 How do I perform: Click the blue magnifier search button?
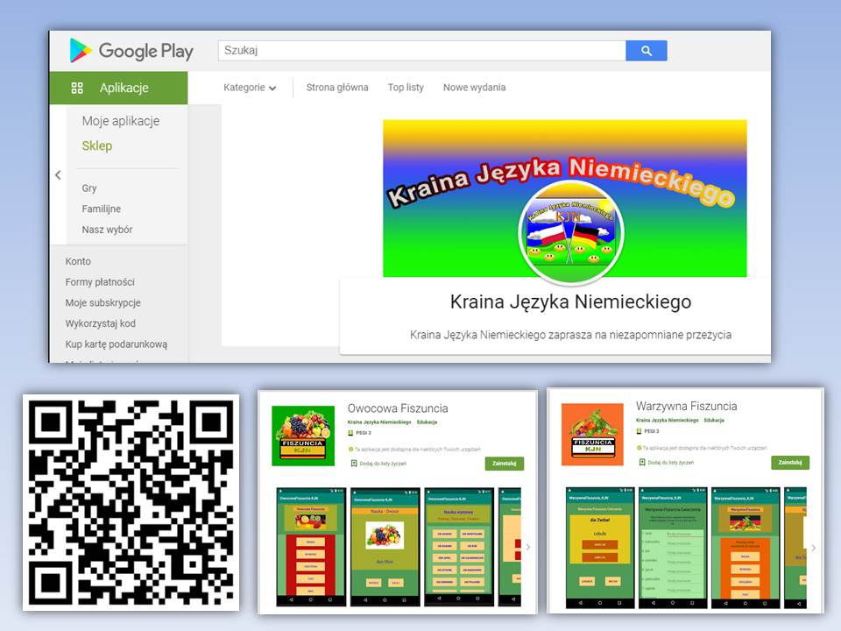(x=647, y=51)
